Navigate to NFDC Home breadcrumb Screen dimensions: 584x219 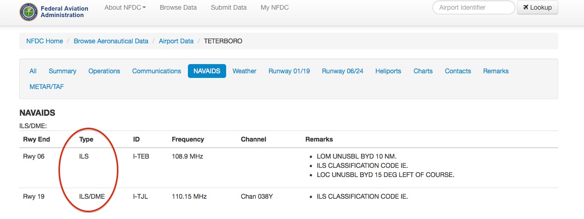45,41
